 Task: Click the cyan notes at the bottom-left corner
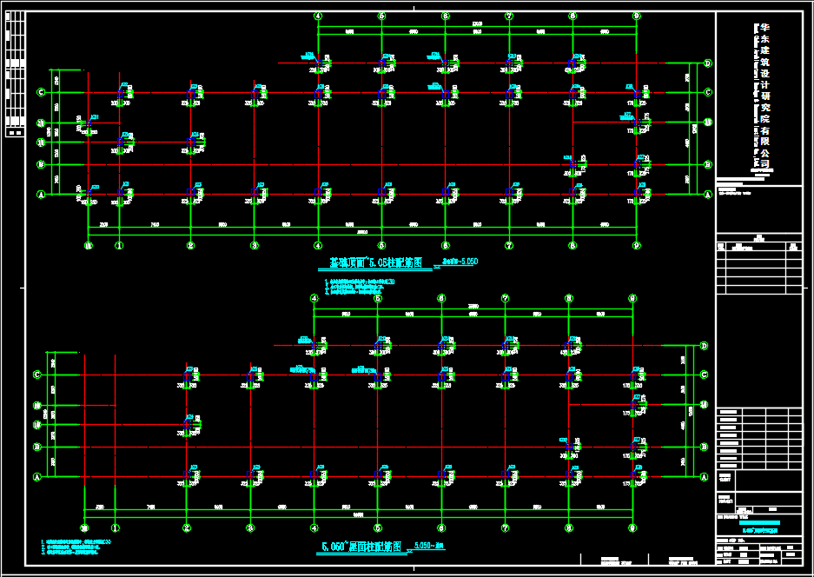point(76,547)
